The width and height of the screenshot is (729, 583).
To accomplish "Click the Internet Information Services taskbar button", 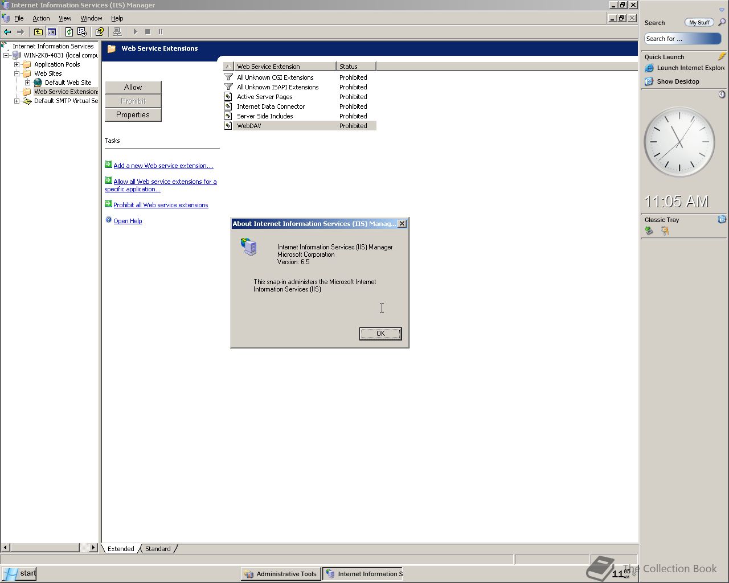I will click(x=363, y=574).
